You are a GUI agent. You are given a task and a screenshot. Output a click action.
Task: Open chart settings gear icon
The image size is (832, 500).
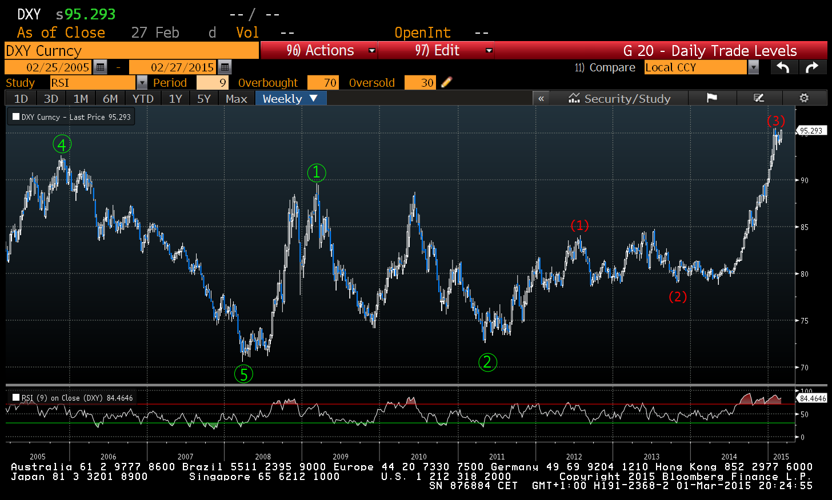click(x=804, y=98)
